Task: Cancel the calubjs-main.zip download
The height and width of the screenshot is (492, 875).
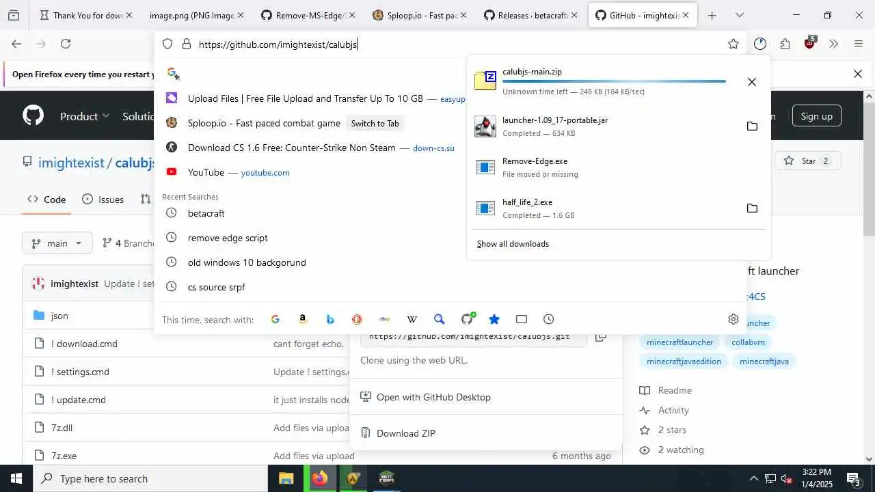Action: (x=751, y=82)
